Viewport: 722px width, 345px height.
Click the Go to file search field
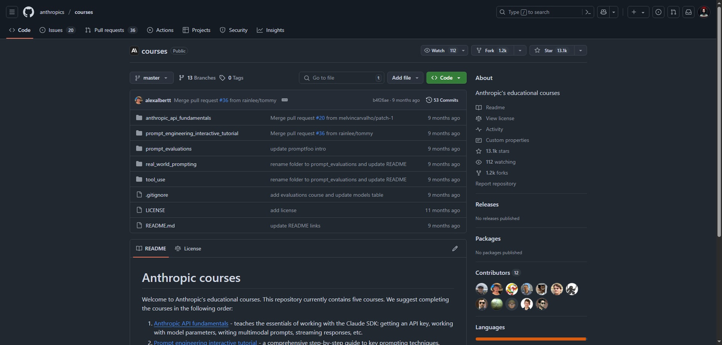coord(342,78)
